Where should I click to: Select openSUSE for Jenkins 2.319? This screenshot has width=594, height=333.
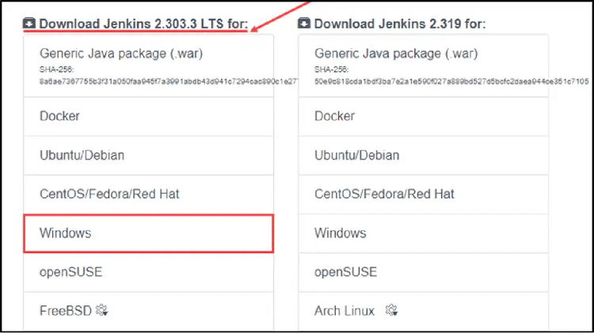coord(346,272)
